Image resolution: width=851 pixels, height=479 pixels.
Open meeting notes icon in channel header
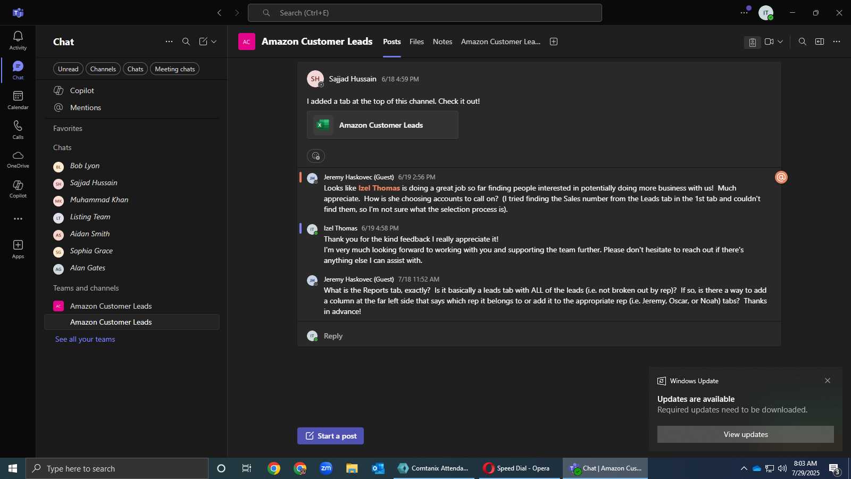pyautogui.click(x=752, y=42)
